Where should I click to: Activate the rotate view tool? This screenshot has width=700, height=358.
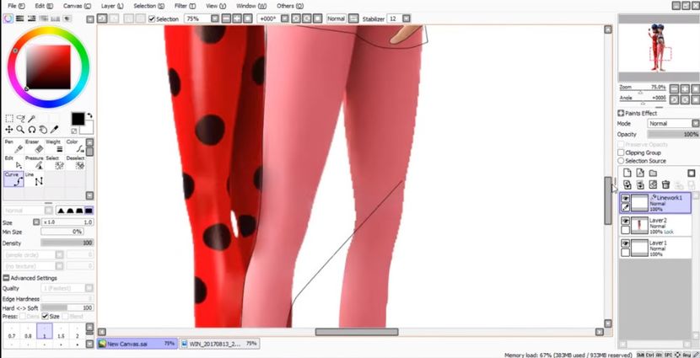[32, 130]
